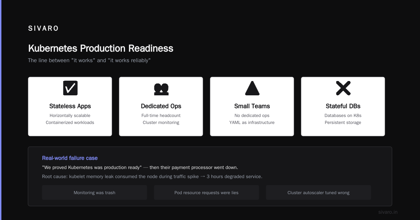Click 'Containerized workloads' text

(70, 123)
